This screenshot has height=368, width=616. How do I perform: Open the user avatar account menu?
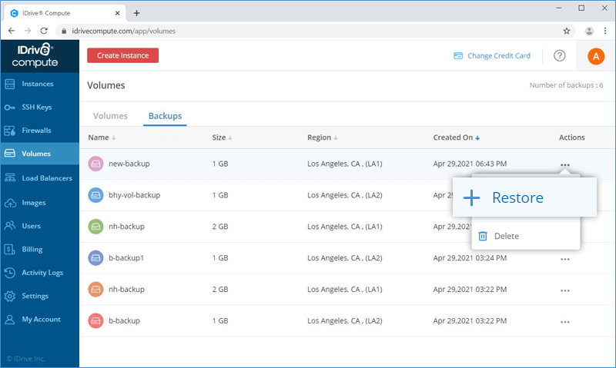[x=596, y=55]
